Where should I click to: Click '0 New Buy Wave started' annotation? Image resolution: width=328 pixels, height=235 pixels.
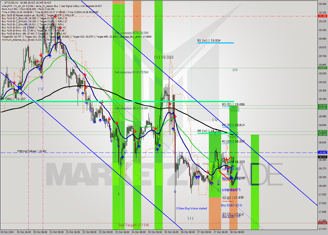(x=191, y=208)
